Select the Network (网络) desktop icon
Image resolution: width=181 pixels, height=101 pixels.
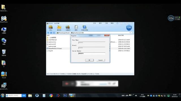[x=4, y=42]
